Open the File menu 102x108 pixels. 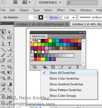click(x=3, y=10)
